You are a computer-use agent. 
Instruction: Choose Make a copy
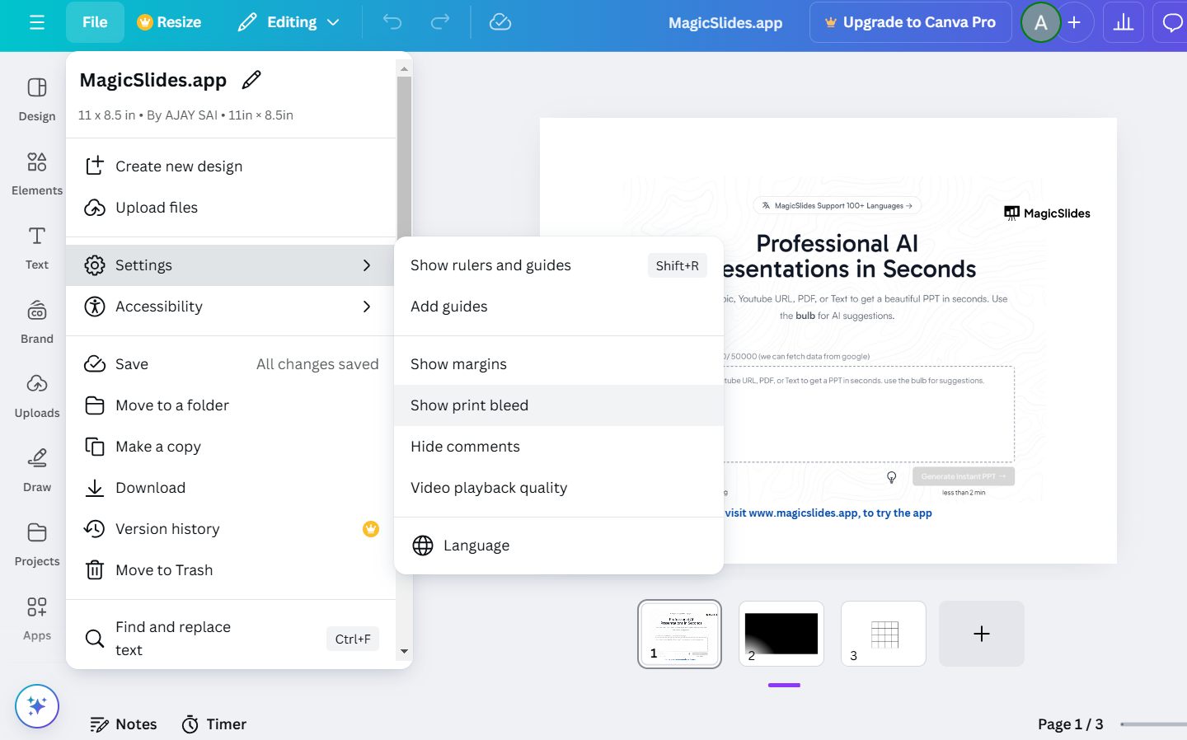pyautogui.click(x=231, y=447)
